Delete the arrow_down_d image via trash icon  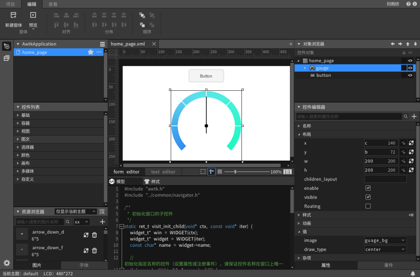coord(94,235)
